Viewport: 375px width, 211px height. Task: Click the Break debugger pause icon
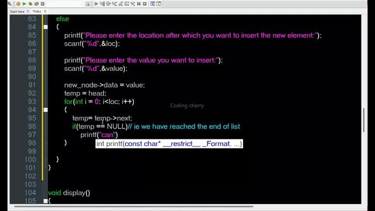(139, 4)
